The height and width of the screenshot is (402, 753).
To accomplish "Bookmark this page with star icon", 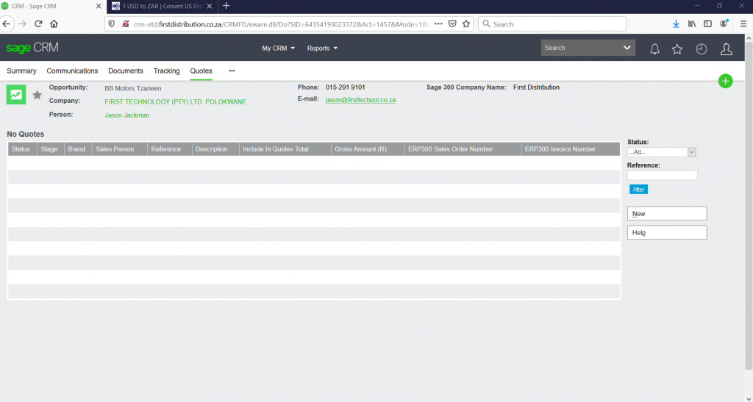I will click(466, 24).
